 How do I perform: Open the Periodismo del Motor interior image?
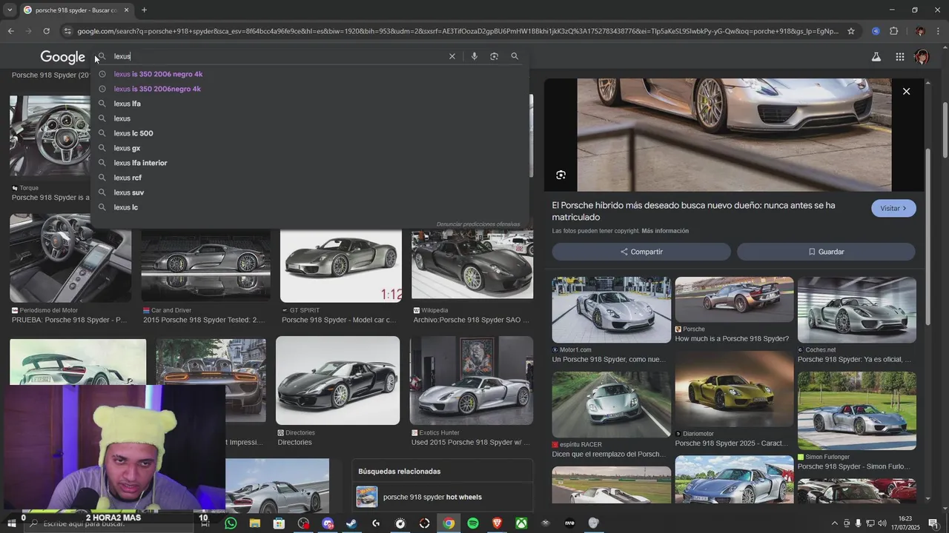(70, 258)
